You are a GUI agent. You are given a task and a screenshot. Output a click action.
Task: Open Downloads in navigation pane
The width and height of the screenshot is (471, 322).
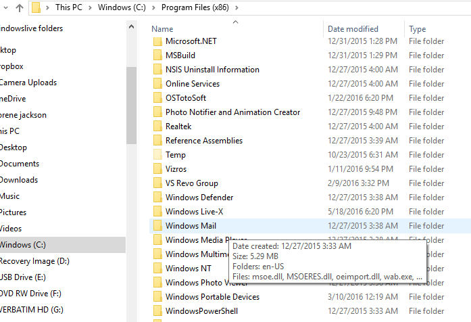click(19, 180)
